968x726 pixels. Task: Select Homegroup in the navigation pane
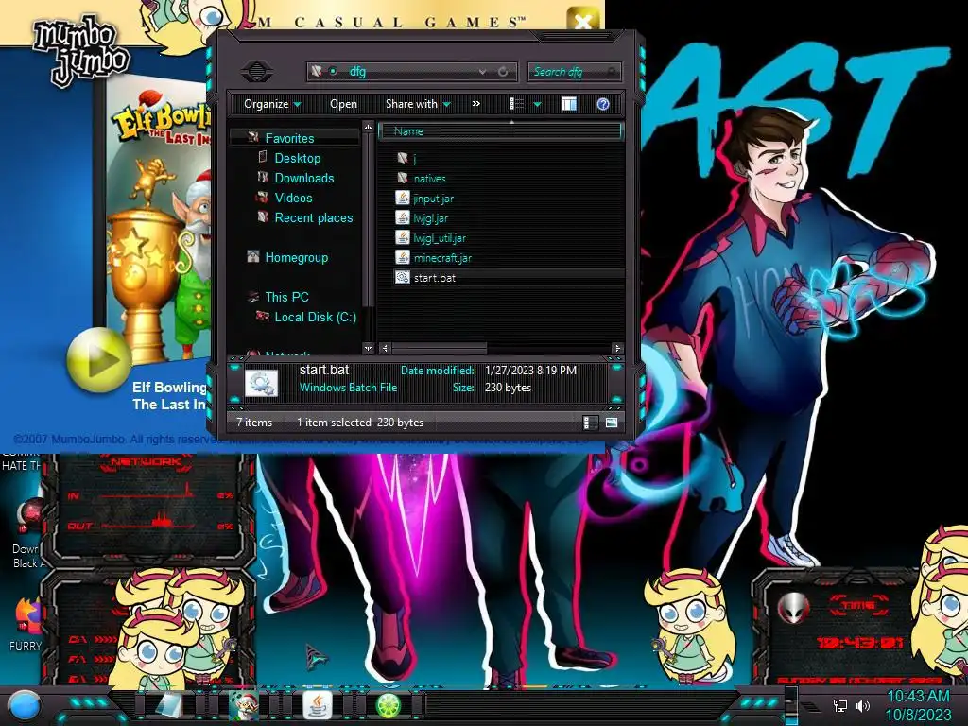(x=296, y=257)
